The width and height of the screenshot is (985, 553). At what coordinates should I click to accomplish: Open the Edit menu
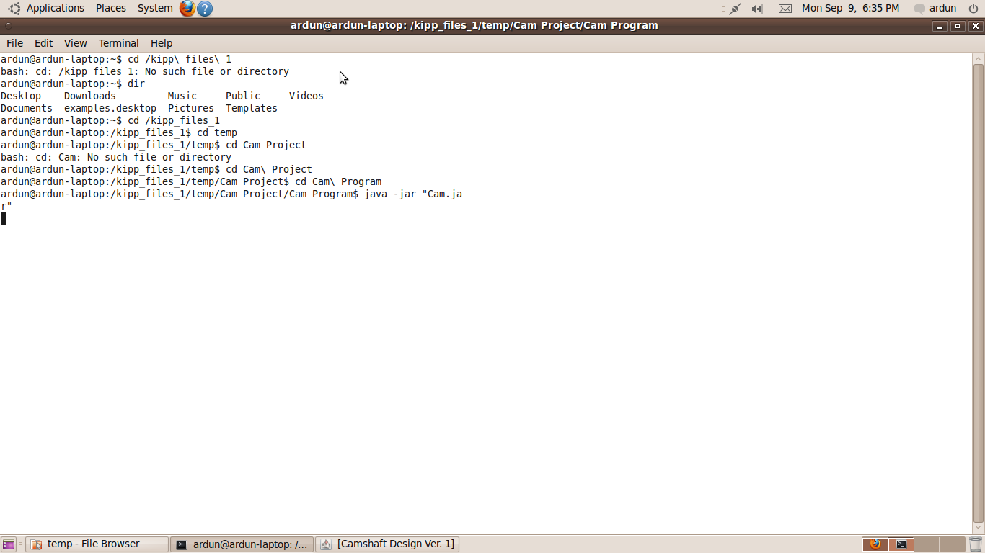pos(43,43)
